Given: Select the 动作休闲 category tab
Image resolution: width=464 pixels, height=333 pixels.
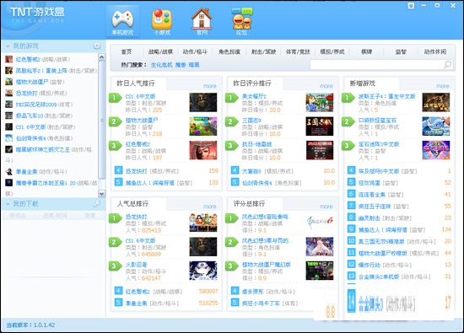Looking at the screenshot, I should tap(435, 51).
